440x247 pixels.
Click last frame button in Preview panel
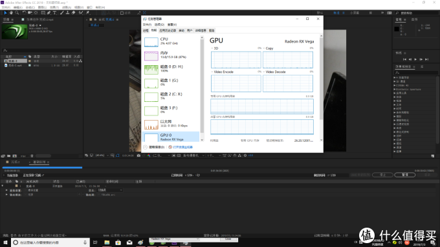pos(426,59)
